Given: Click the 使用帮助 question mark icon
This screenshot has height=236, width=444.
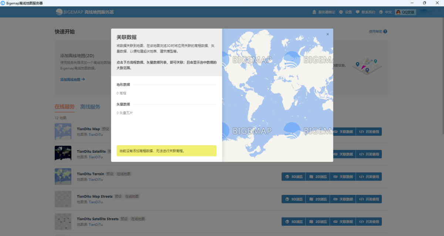Looking at the screenshot, I should pyautogui.click(x=385, y=32).
